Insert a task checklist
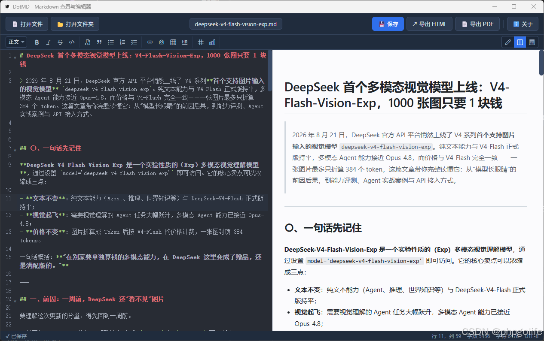Viewport: 544px width, 341px height. pos(134,42)
